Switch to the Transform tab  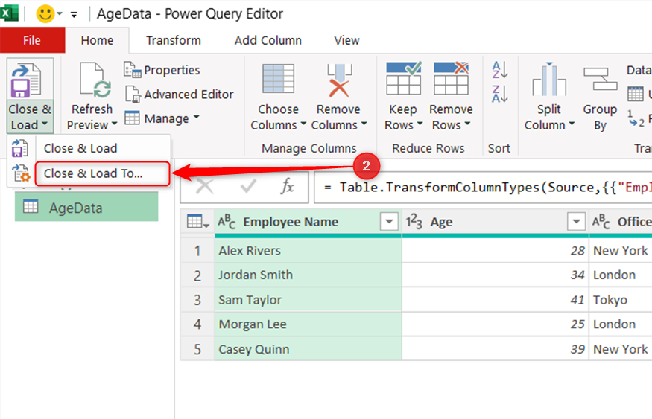click(x=174, y=40)
